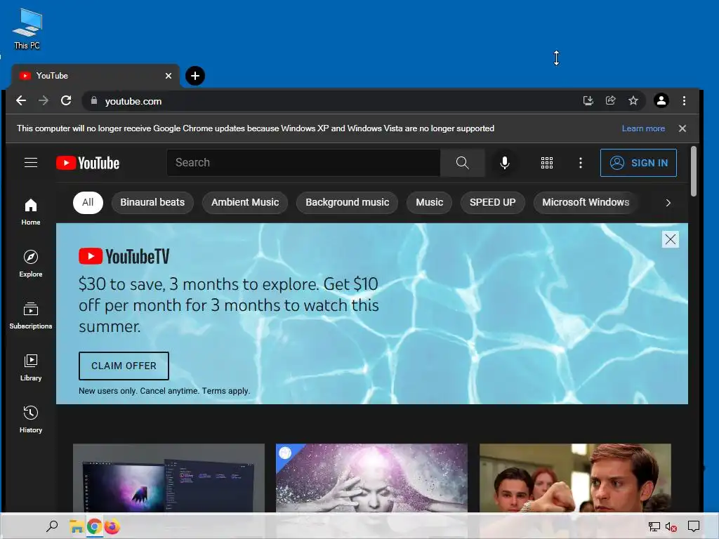The width and height of the screenshot is (719, 539).
Task: Launch Firefox from the taskbar
Action: click(112, 526)
